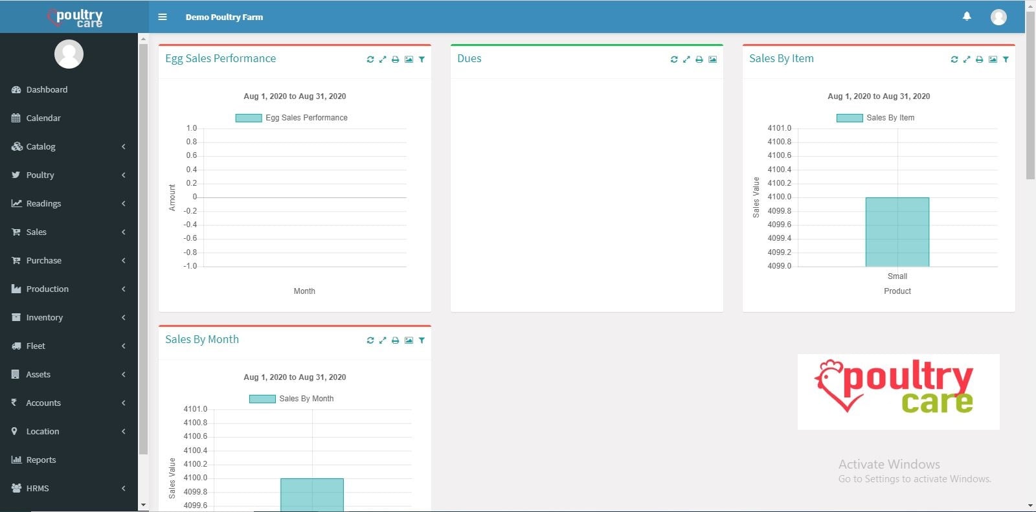Print the Dues widget
This screenshot has width=1036, height=512.
[699, 60]
